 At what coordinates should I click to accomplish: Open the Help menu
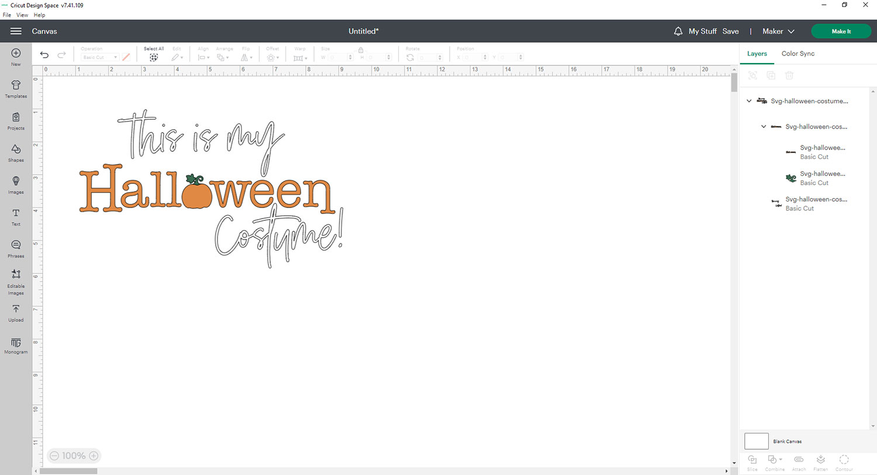click(39, 15)
